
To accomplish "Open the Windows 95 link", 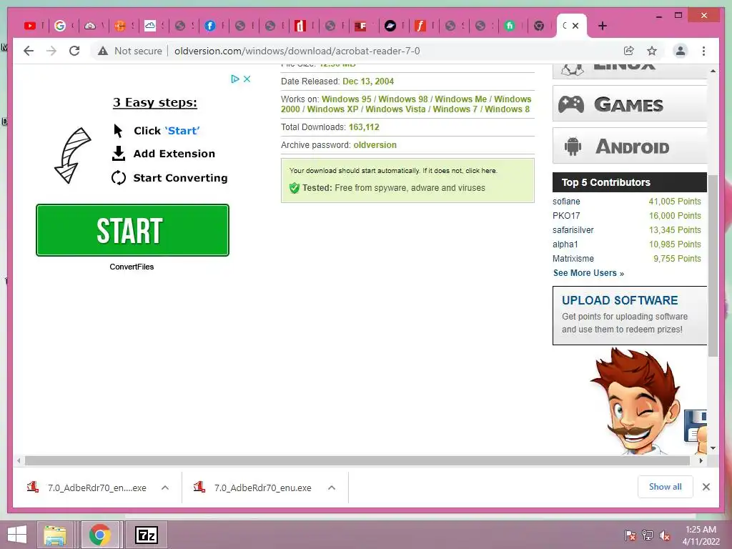I will coord(347,99).
